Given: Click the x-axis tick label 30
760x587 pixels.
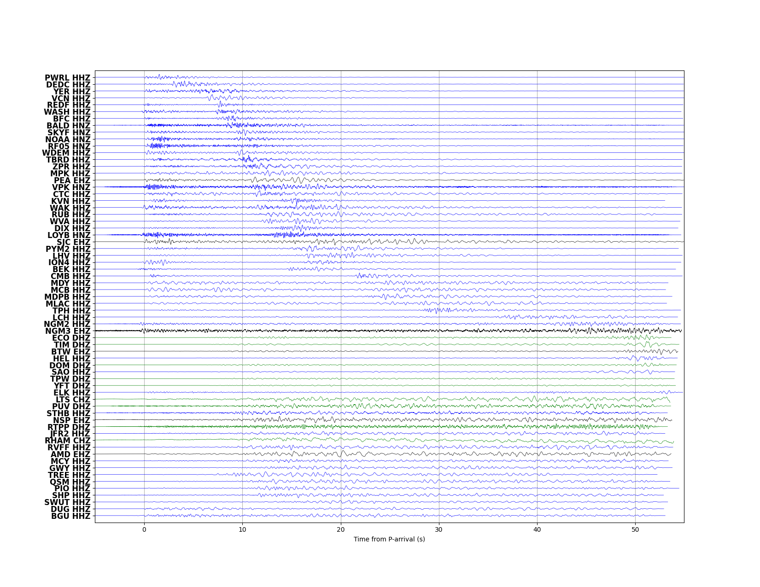Looking at the screenshot, I should [x=439, y=530].
